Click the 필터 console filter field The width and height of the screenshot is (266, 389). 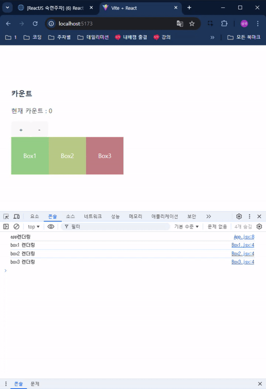(x=116, y=227)
